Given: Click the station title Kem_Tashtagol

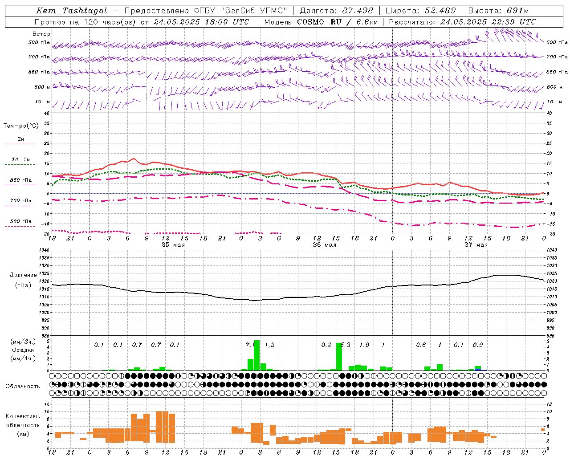Looking at the screenshot, I should point(72,11).
